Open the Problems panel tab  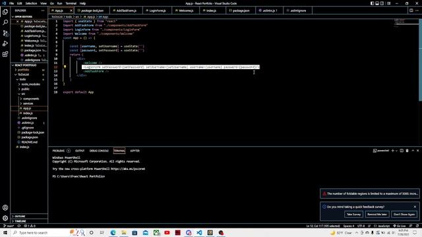[x=61, y=151]
